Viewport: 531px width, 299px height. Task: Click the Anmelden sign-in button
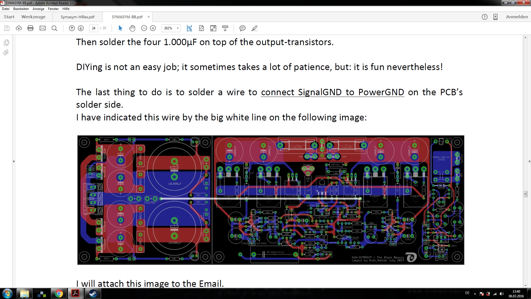(517, 17)
